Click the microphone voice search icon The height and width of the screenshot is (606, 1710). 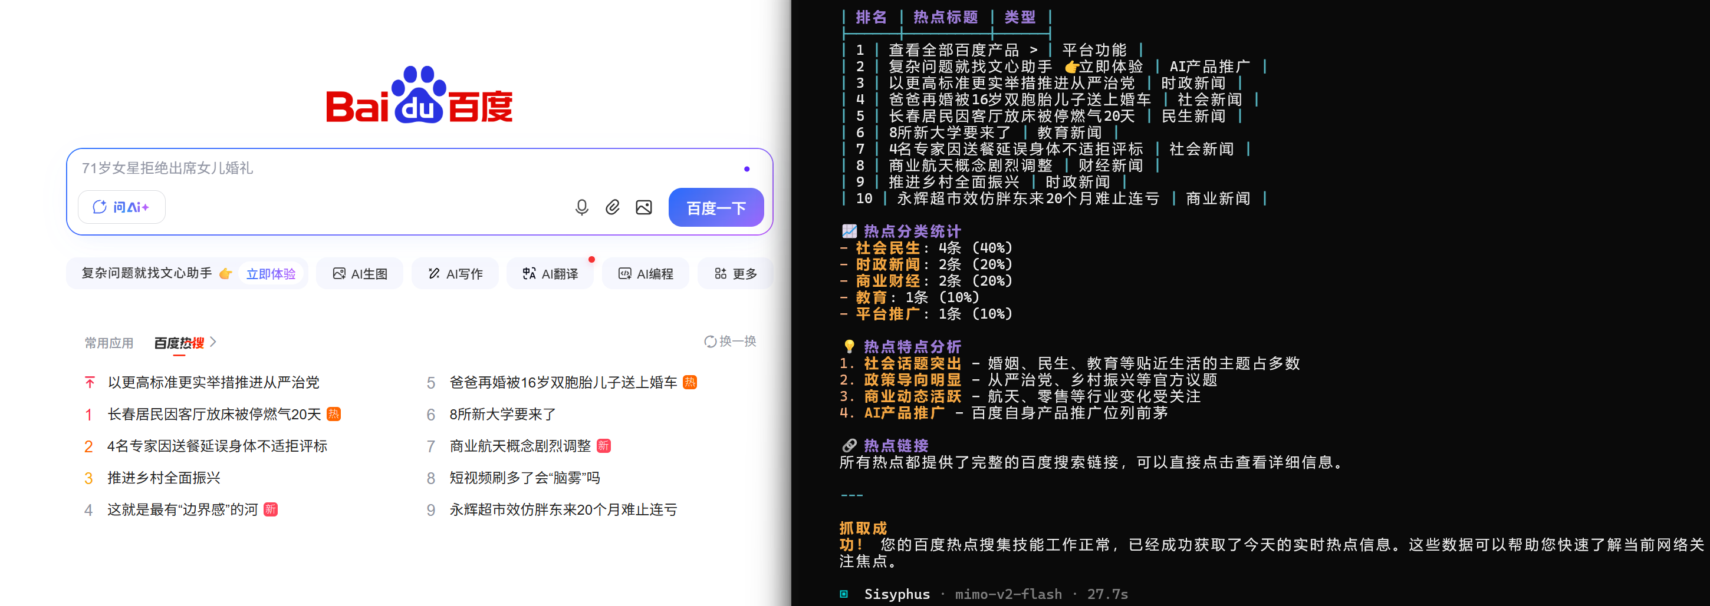581,207
